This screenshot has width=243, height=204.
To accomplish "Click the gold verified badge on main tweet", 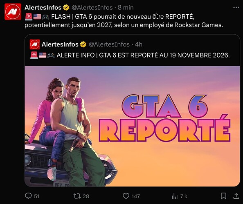I will click(x=66, y=7).
